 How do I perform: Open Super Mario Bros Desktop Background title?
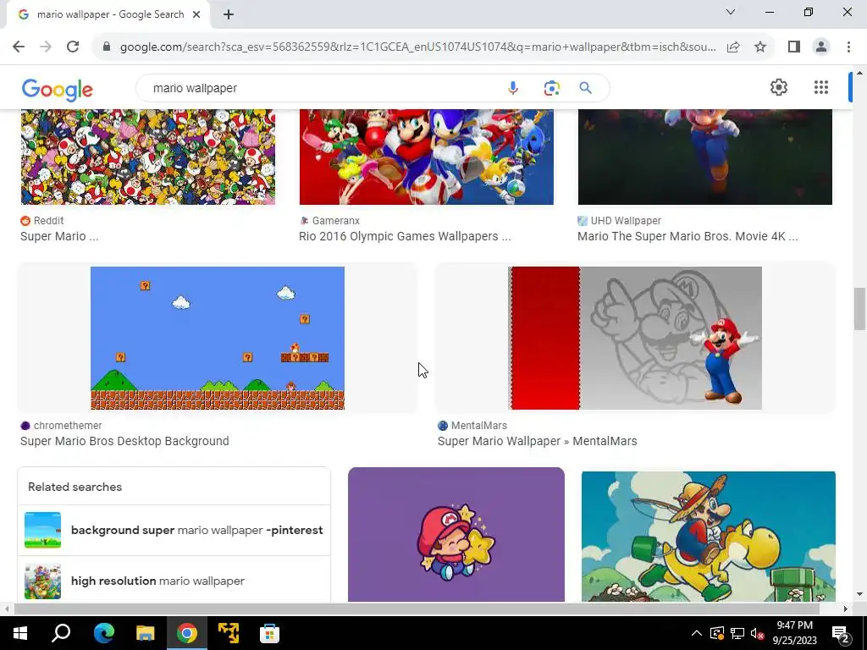[x=124, y=442]
